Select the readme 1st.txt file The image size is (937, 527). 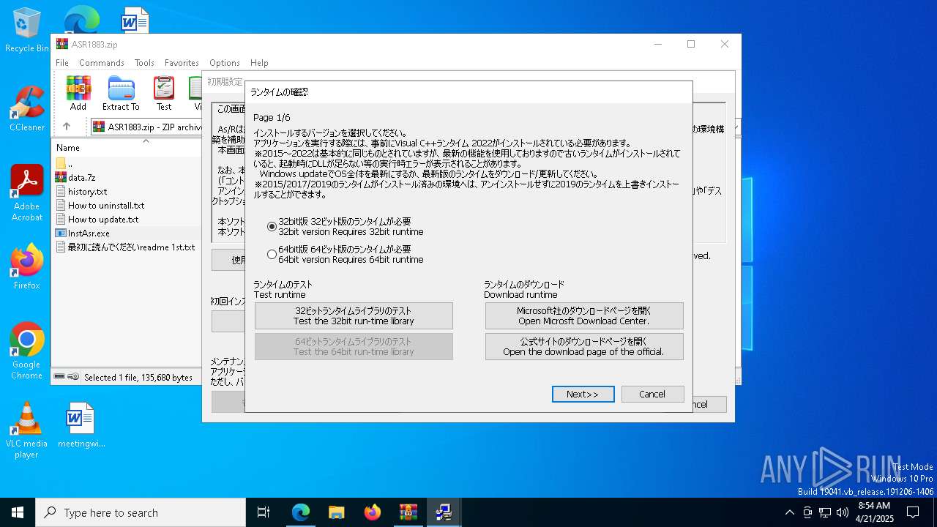pos(126,247)
